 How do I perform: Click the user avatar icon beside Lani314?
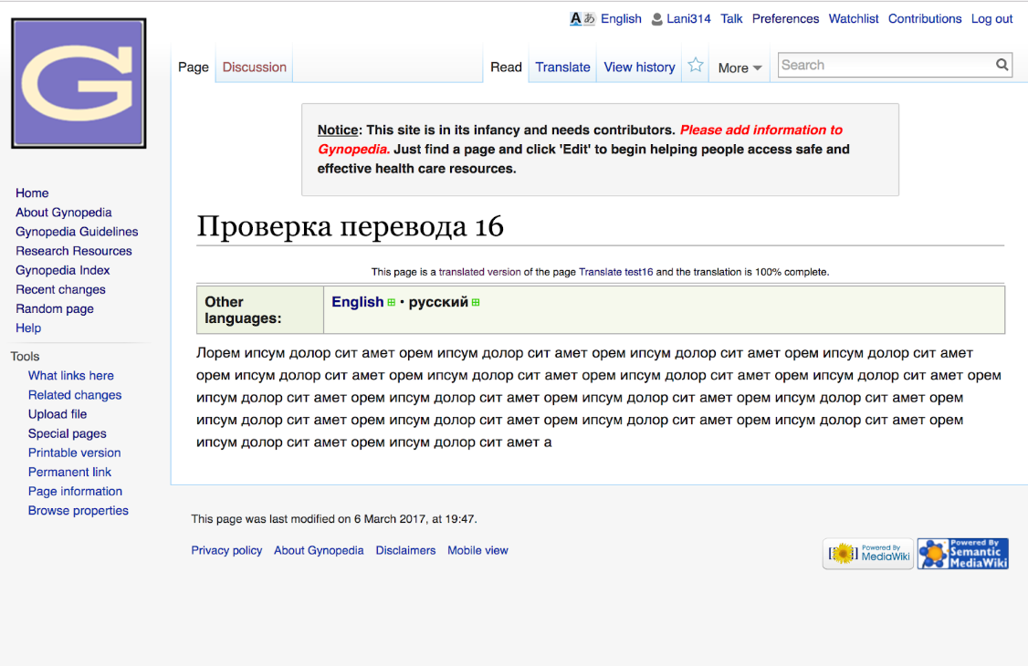tap(656, 19)
